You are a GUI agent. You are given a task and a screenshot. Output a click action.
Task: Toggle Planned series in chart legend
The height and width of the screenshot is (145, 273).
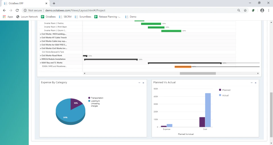click(225, 90)
